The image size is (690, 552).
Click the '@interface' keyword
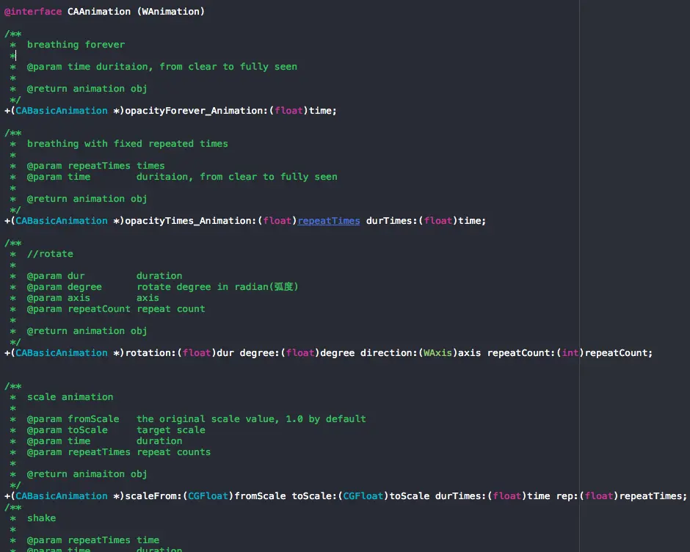click(x=33, y=12)
